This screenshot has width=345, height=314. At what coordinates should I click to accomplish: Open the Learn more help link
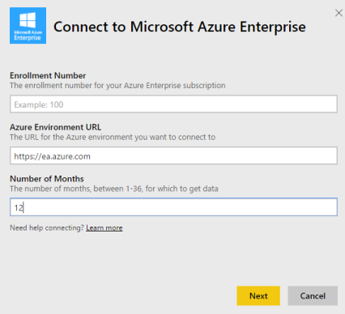point(104,228)
